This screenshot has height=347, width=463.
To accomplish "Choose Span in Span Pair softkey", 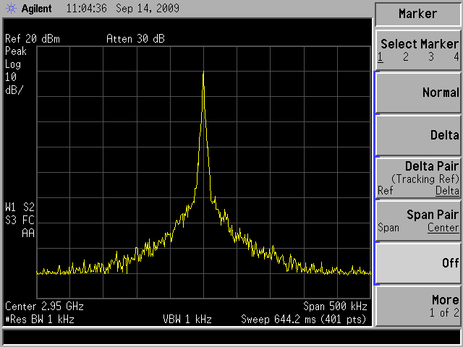I will point(388,228).
